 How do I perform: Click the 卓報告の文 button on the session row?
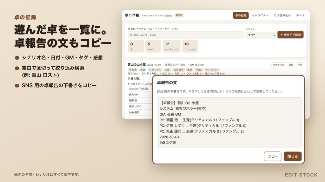pyautogui.click(x=278, y=65)
